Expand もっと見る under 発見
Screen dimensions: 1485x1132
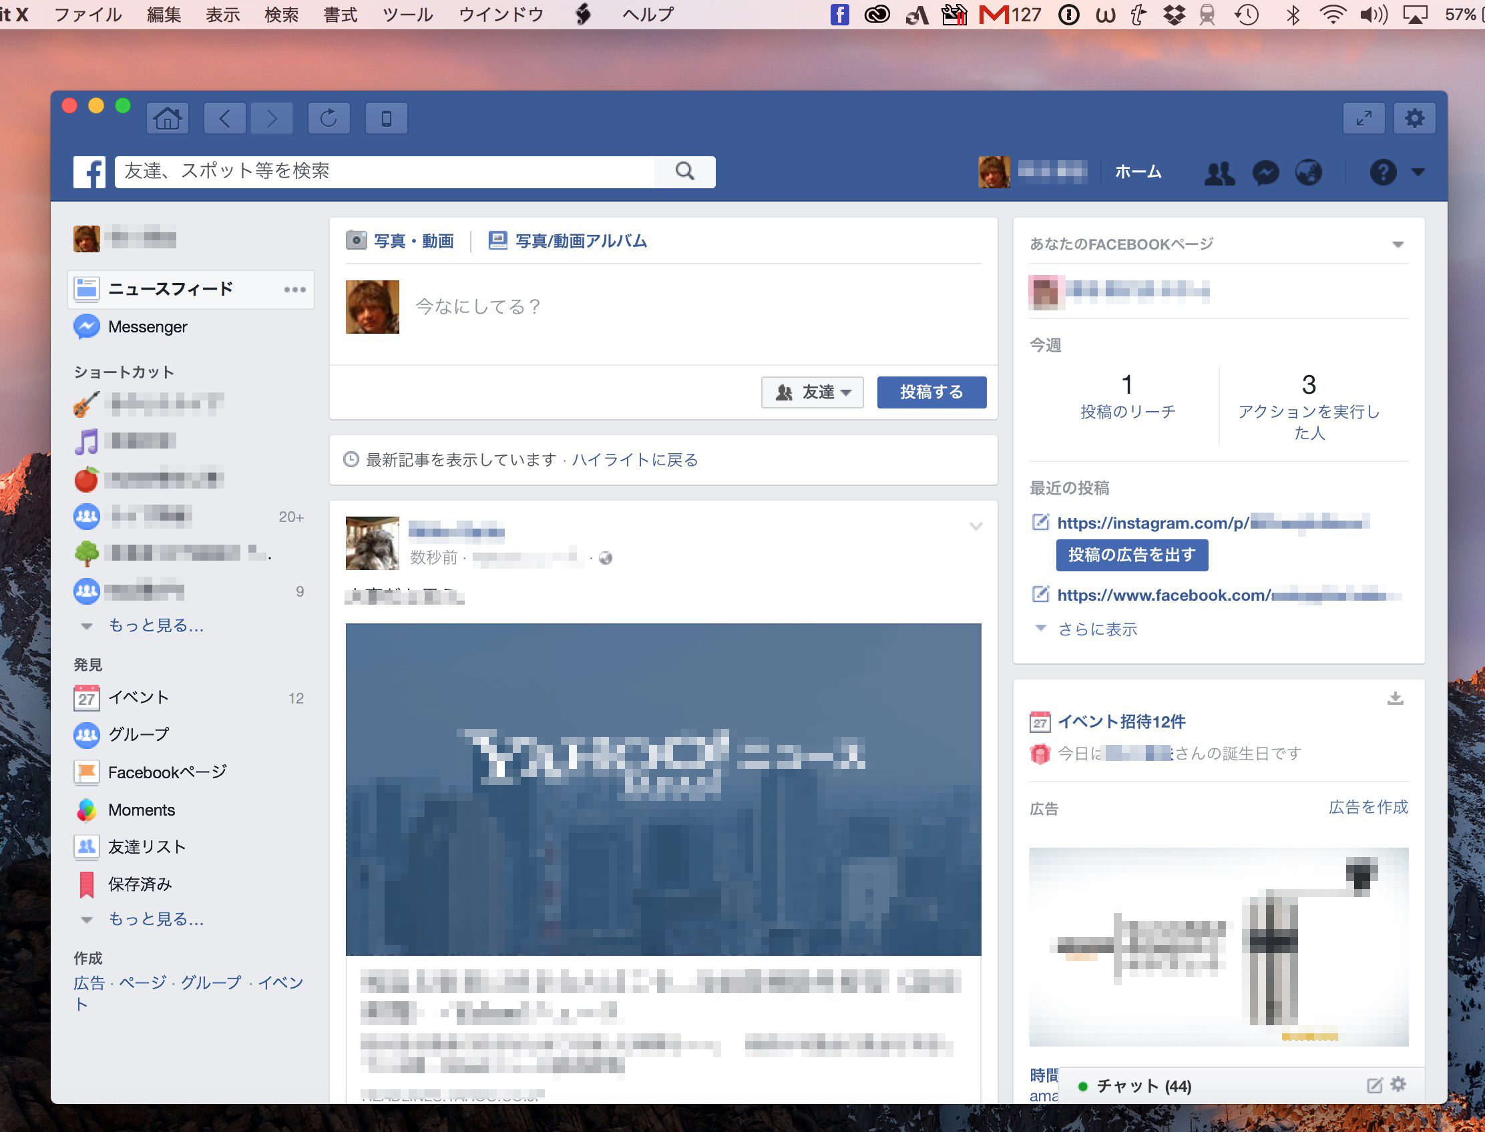click(x=155, y=920)
